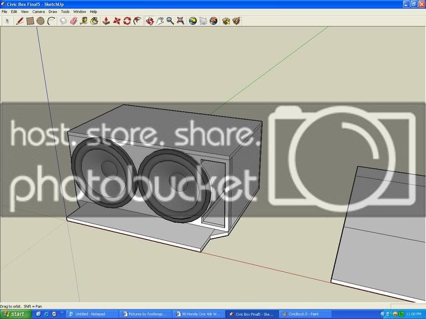Click the first quick launch desktop icon
Image resolution: width=426 pixels, height=319 pixels.
[x=38, y=314]
